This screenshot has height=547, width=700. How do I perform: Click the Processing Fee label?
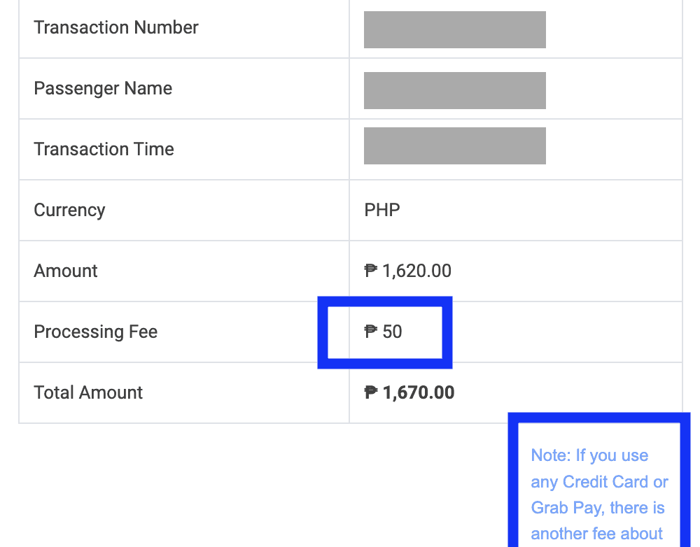[x=95, y=332]
